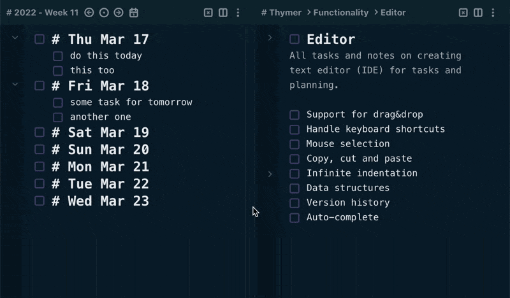Check the Tue Mar 22 checkbox
510x298 pixels.
(x=40, y=184)
